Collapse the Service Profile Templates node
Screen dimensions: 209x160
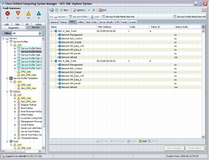[x=7, y=78]
